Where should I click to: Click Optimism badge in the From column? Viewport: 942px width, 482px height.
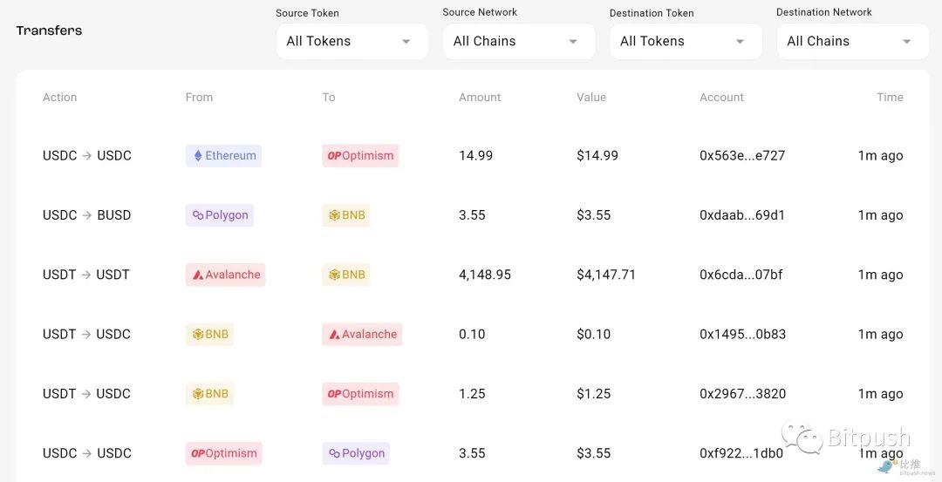[224, 453]
